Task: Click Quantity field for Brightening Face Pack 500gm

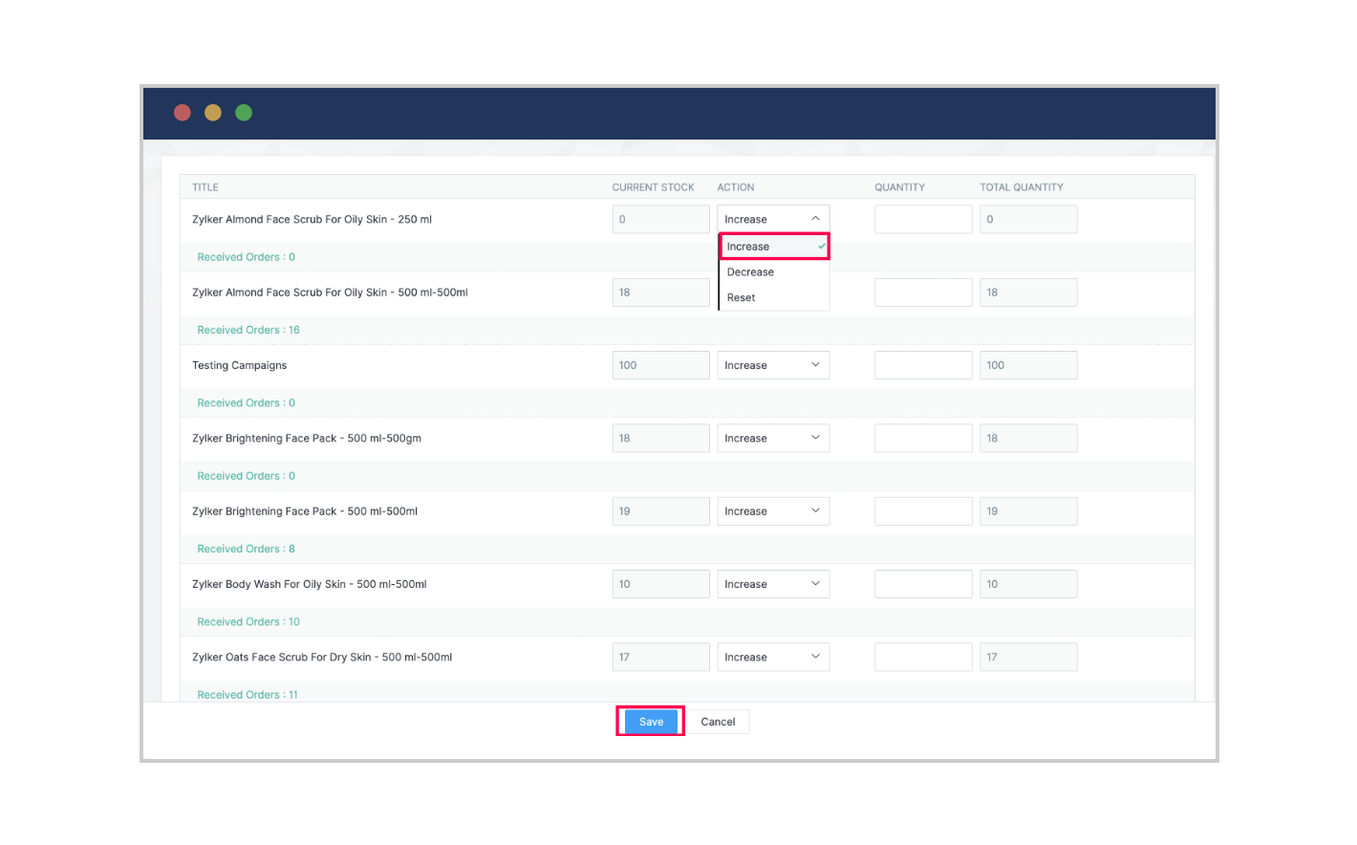Action: [x=923, y=438]
